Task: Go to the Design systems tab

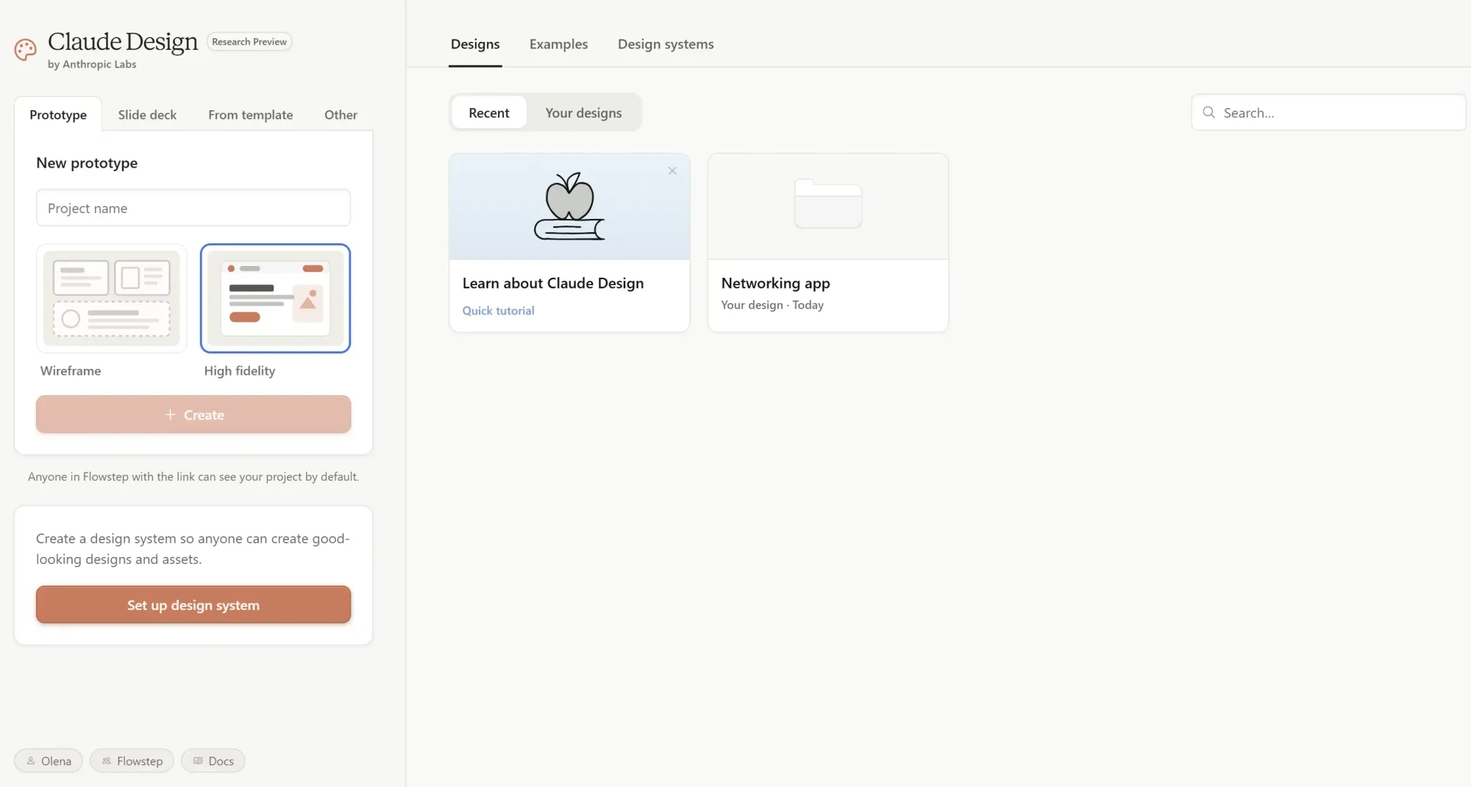Action: point(666,44)
